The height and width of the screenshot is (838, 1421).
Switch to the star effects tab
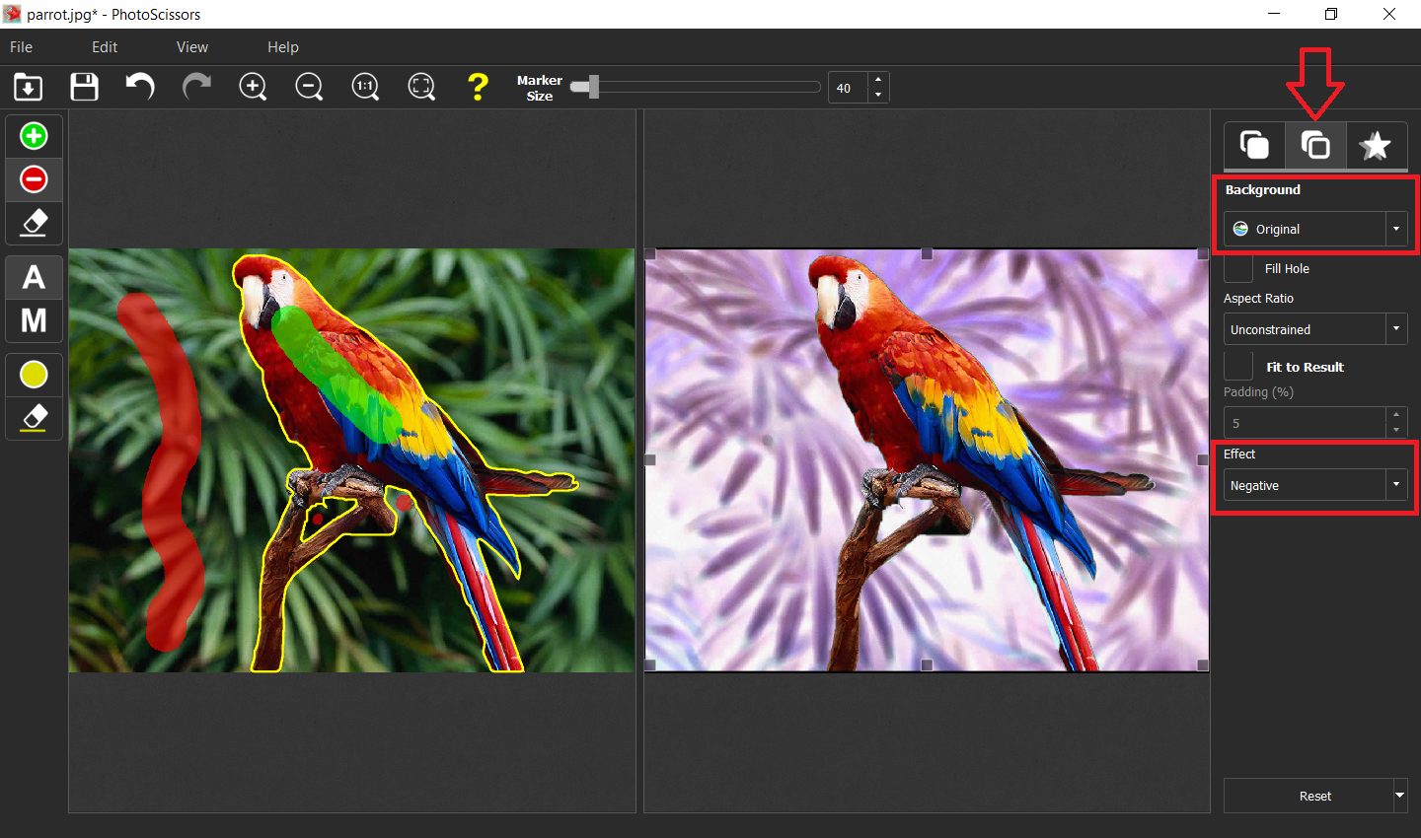[1377, 145]
